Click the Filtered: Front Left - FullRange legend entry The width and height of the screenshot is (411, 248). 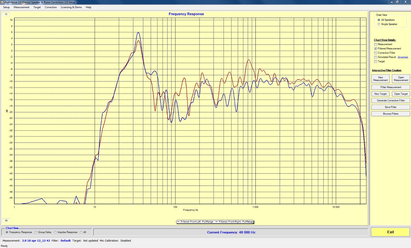click(195, 222)
